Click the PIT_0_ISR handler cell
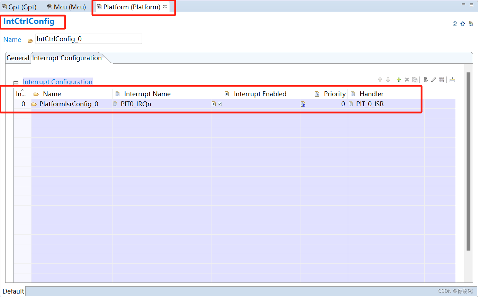The image size is (478, 297). click(x=386, y=104)
